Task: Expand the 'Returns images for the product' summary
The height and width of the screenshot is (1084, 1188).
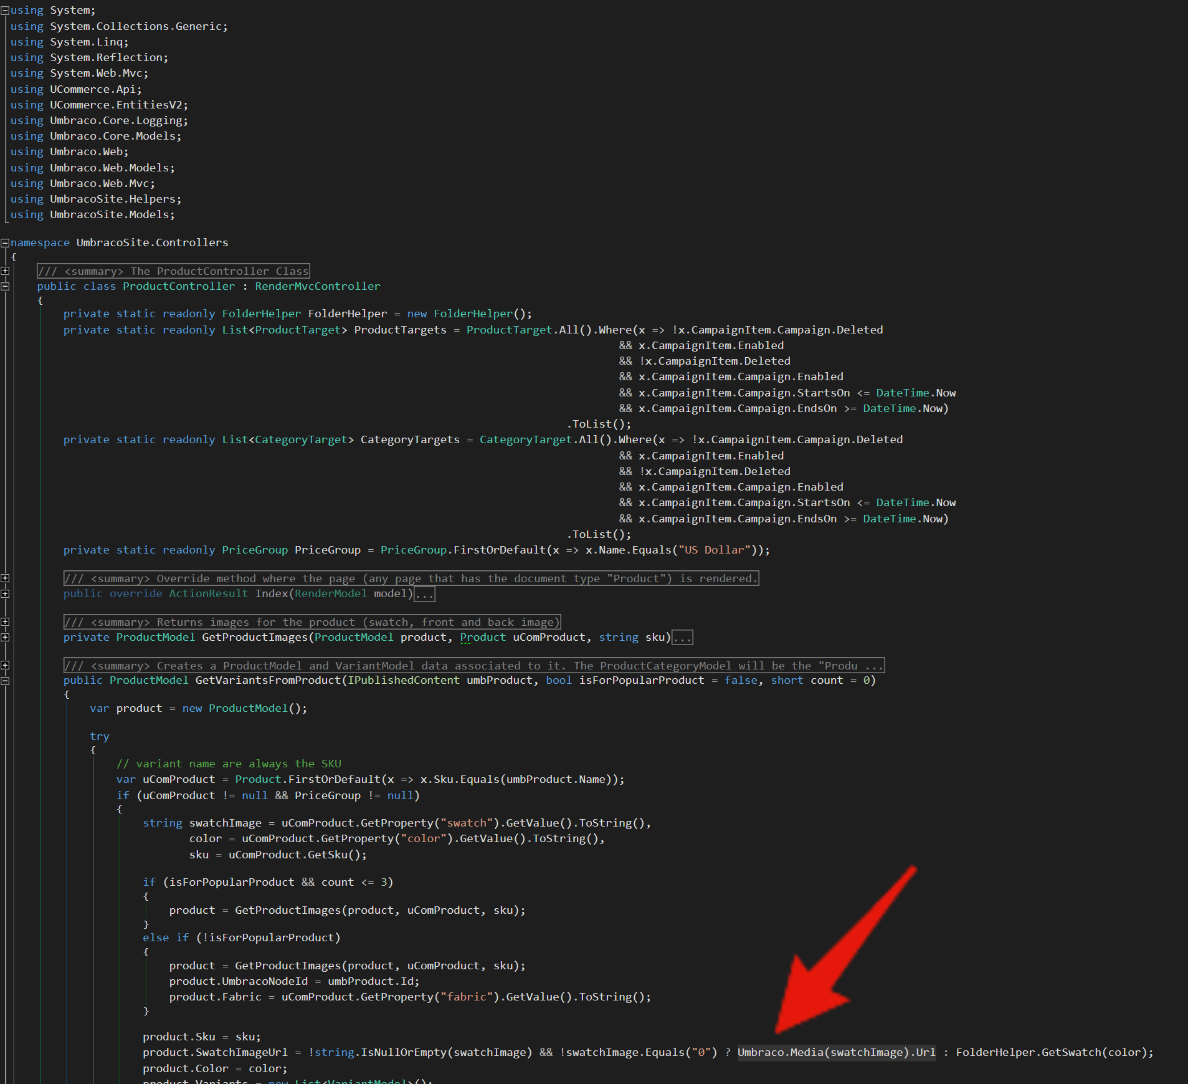Action: pyautogui.click(x=5, y=622)
